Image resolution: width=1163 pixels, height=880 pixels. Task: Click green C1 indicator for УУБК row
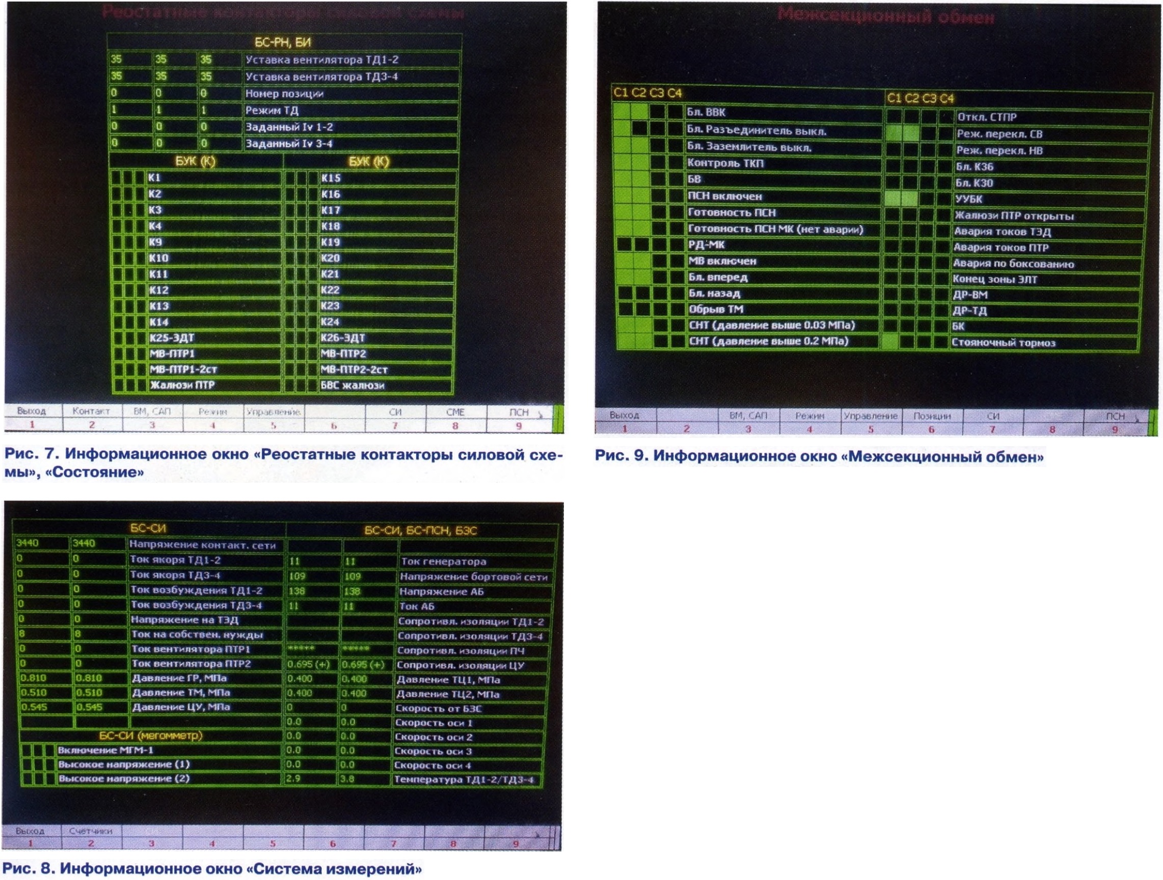tap(892, 199)
